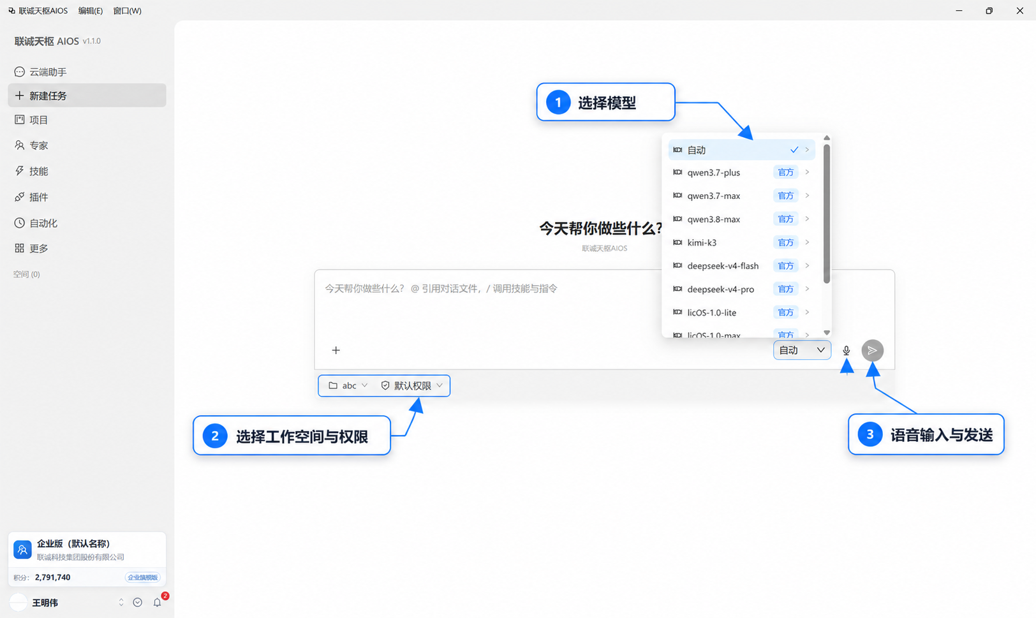Expand the arrow beside 自动 option
This screenshot has height=618, width=1036.
pyautogui.click(x=807, y=150)
